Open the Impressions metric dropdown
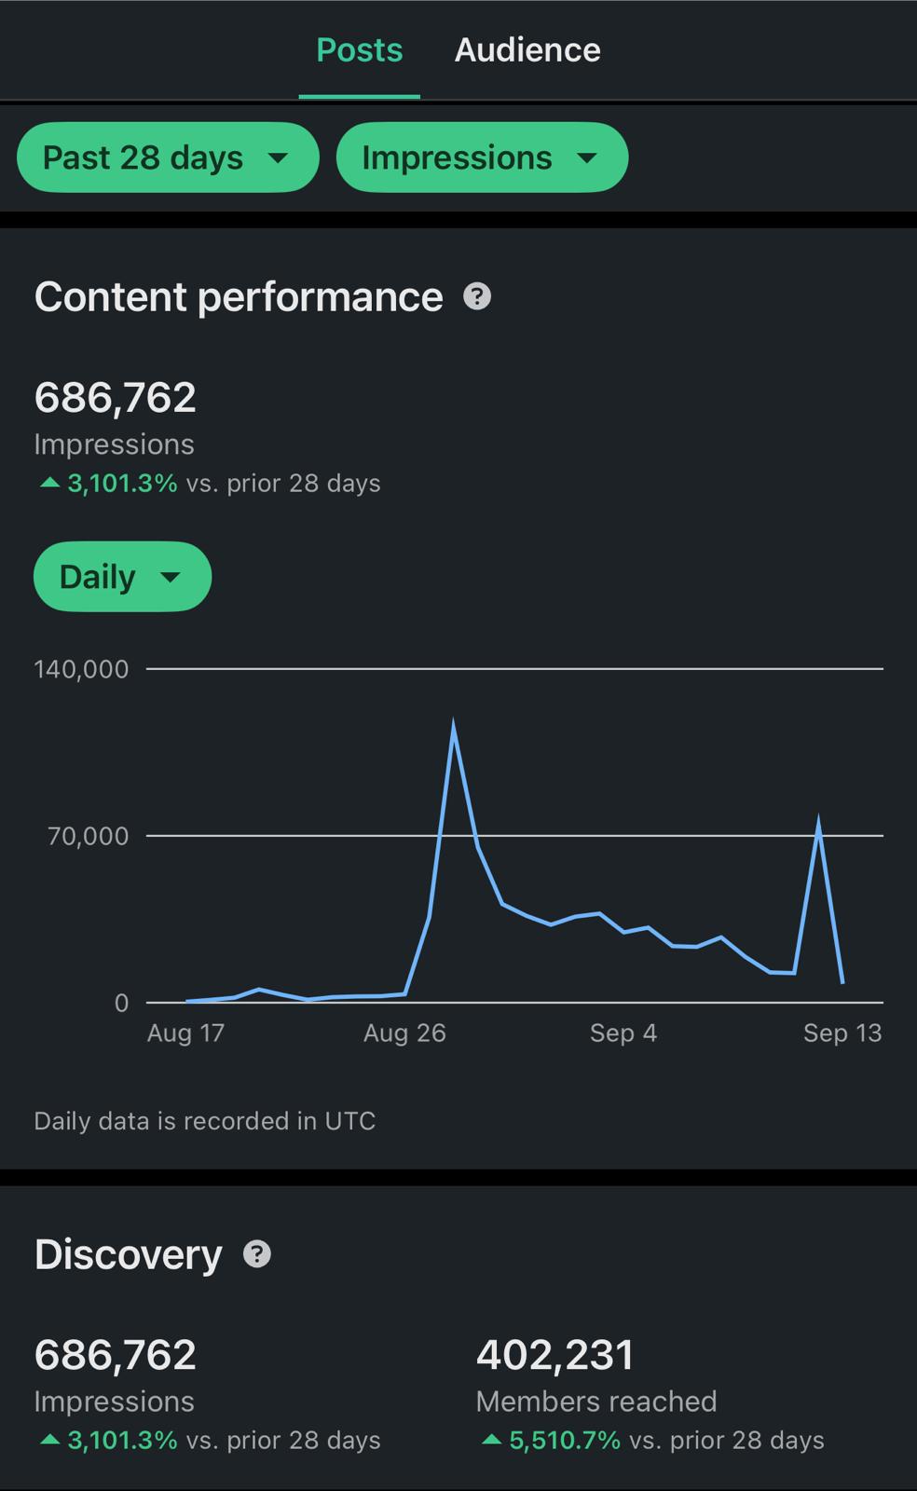The height and width of the screenshot is (1491, 917). point(481,157)
